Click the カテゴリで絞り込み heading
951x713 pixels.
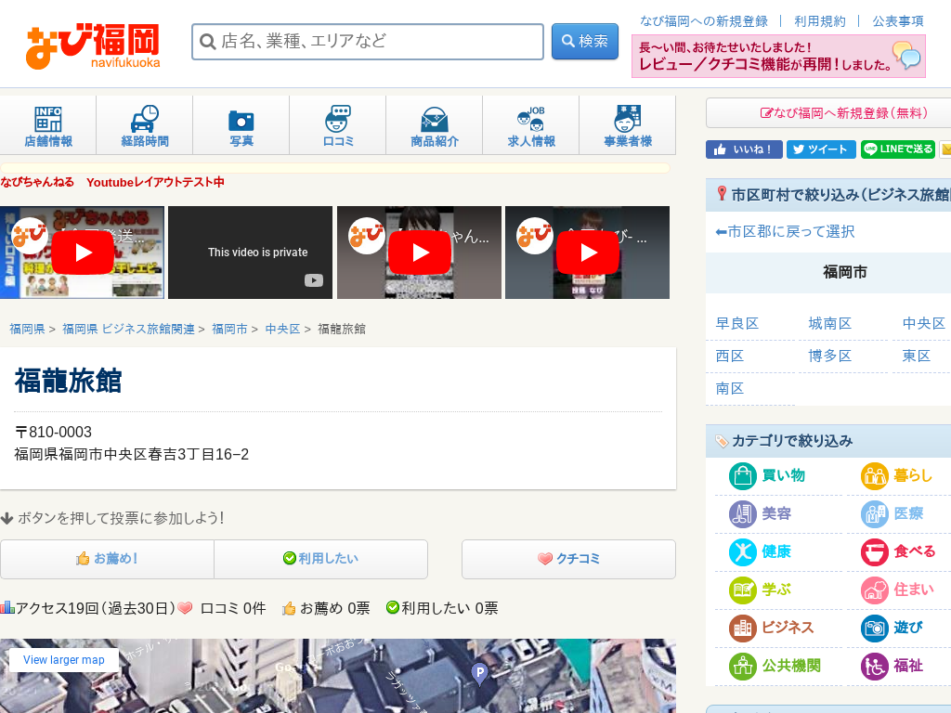click(792, 441)
